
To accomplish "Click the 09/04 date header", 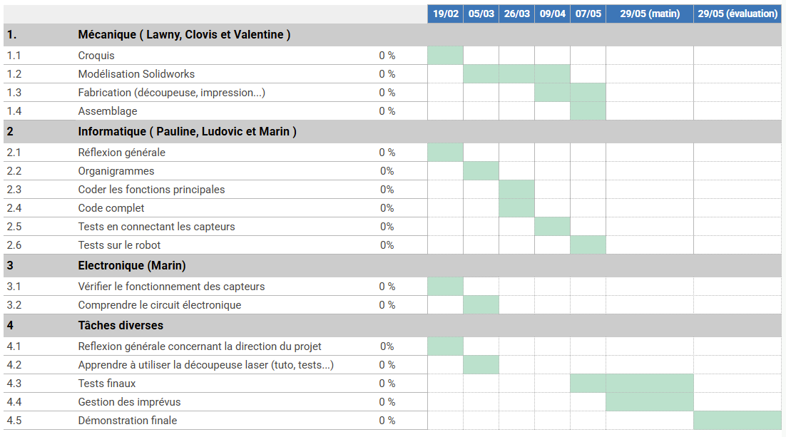I will click(552, 14).
